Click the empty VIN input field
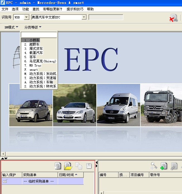This screenshot has height=194, width=182. click(x=106, y=17)
